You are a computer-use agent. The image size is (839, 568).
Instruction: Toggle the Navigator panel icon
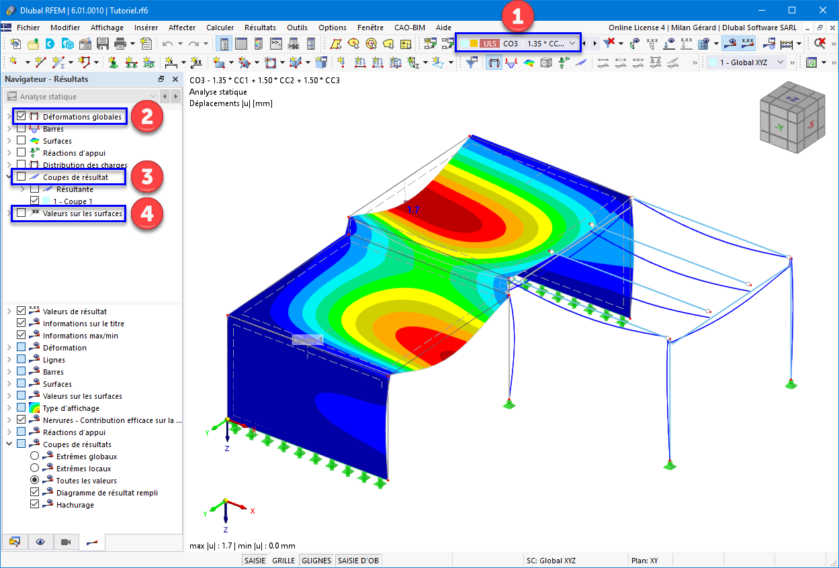[x=224, y=44]
